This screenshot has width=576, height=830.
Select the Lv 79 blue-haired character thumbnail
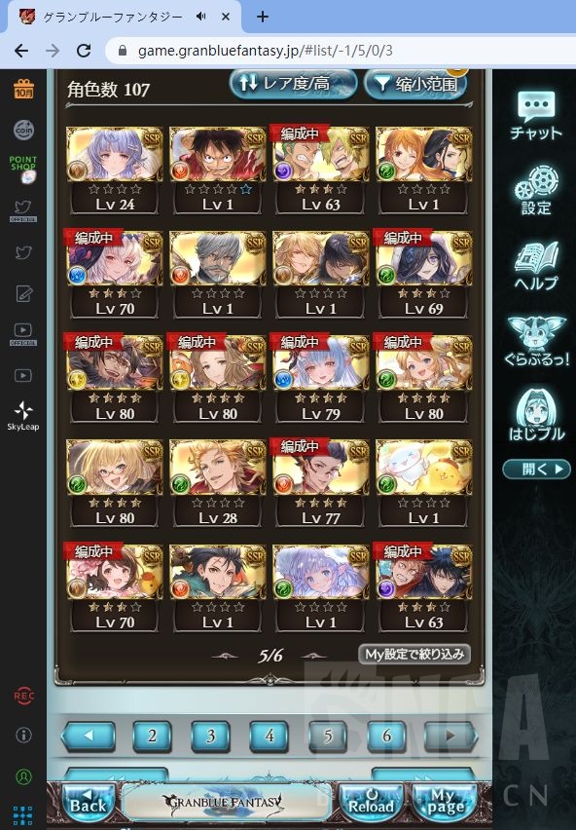(321, 379)
